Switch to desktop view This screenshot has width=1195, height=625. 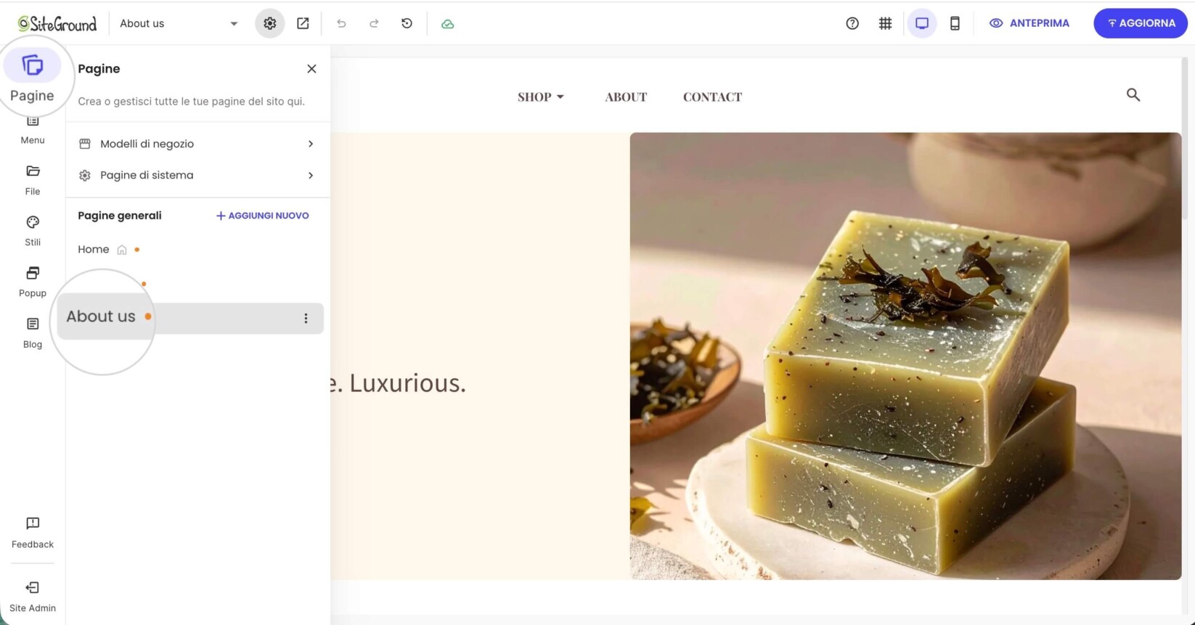(x=922, y=23)
